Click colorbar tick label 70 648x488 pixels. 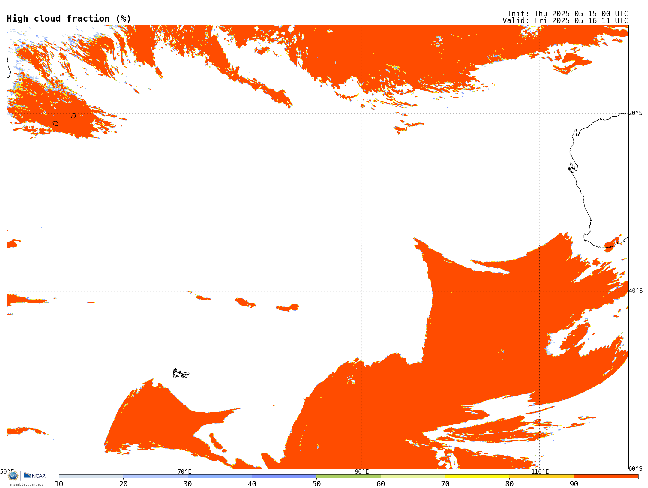point(445,484)
